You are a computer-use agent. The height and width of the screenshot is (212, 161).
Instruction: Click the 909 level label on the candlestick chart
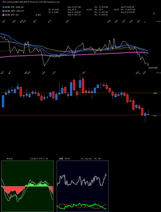pyautogui.click(x=155, y=93)
